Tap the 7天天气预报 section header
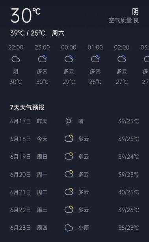Screen dimensions: 149x242 (27, 108)
